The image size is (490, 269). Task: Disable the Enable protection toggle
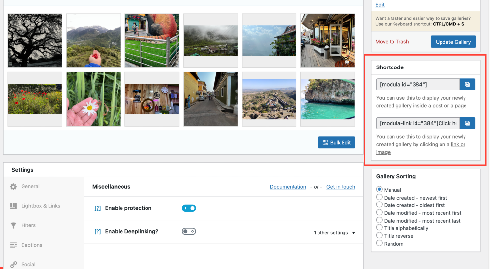click(x=189, y=208)
